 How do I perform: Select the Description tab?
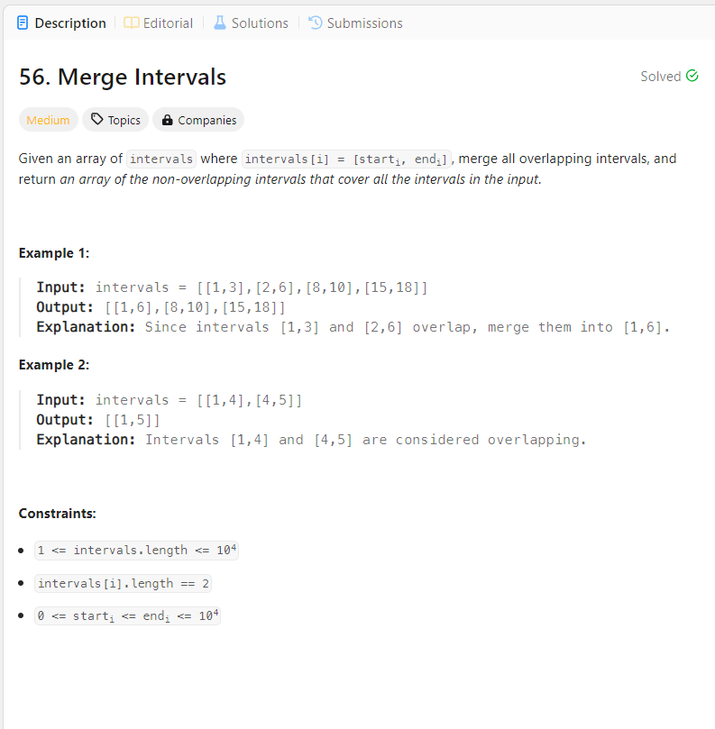(69, 23)
